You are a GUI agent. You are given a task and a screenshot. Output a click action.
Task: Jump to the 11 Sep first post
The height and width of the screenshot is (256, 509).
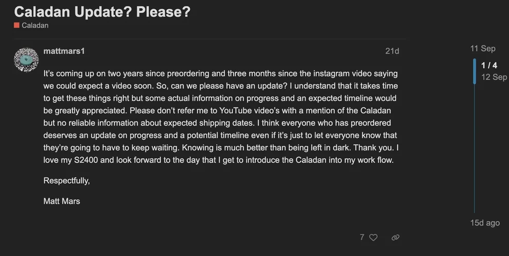tap(482, 49)
